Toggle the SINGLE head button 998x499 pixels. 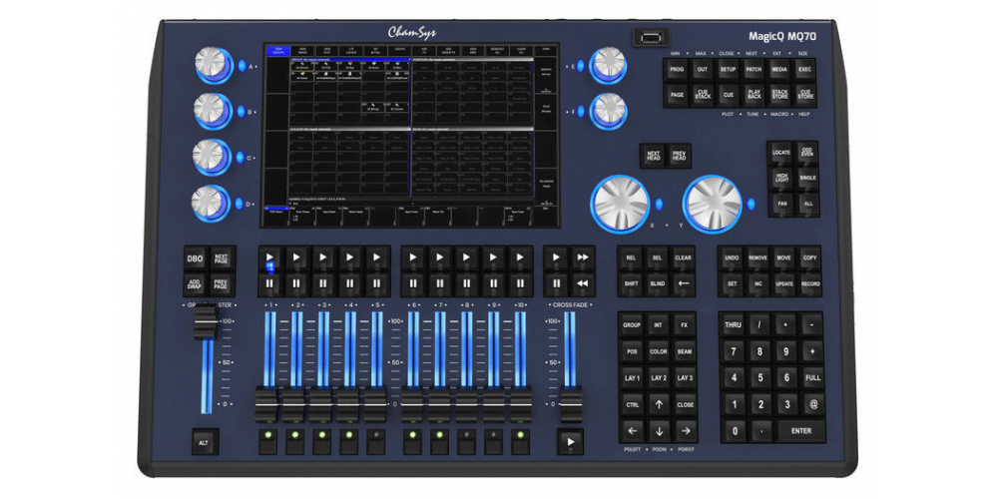(807, 179)
